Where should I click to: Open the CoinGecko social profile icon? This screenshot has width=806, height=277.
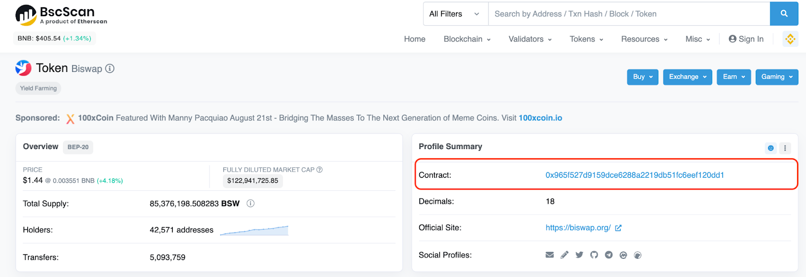pos(638,255)
